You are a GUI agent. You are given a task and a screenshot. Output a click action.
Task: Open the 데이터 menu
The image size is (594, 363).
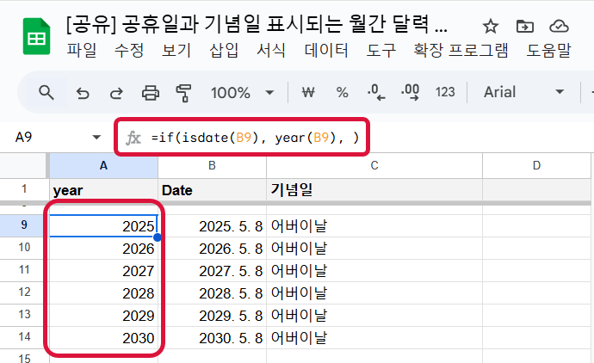click(328, 52)
